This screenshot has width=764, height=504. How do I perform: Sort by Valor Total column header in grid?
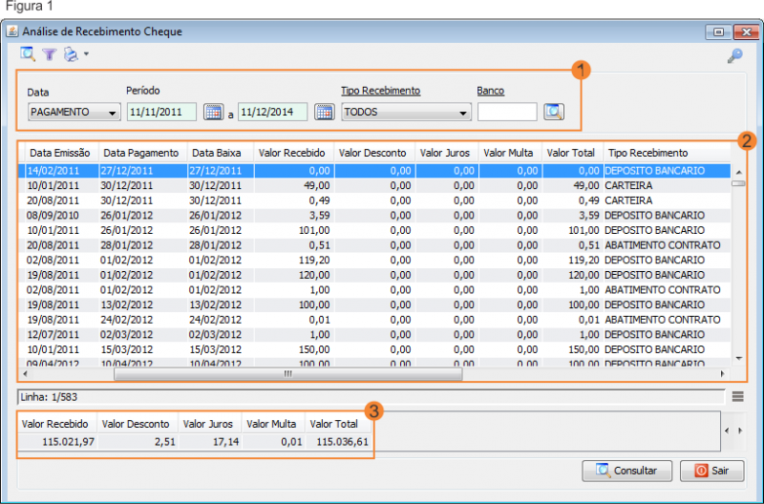570,153
